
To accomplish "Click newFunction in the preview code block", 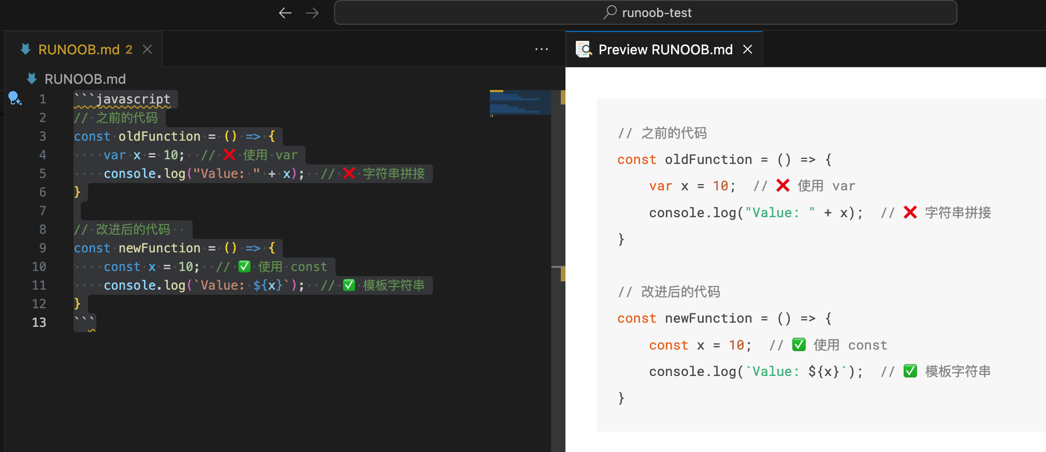I will click(x=708, y=319).
